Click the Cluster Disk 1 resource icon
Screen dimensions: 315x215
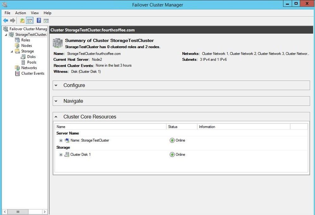tap(67, 154)
